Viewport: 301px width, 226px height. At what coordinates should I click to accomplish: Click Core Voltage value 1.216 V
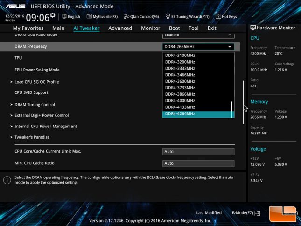[281, 70]
